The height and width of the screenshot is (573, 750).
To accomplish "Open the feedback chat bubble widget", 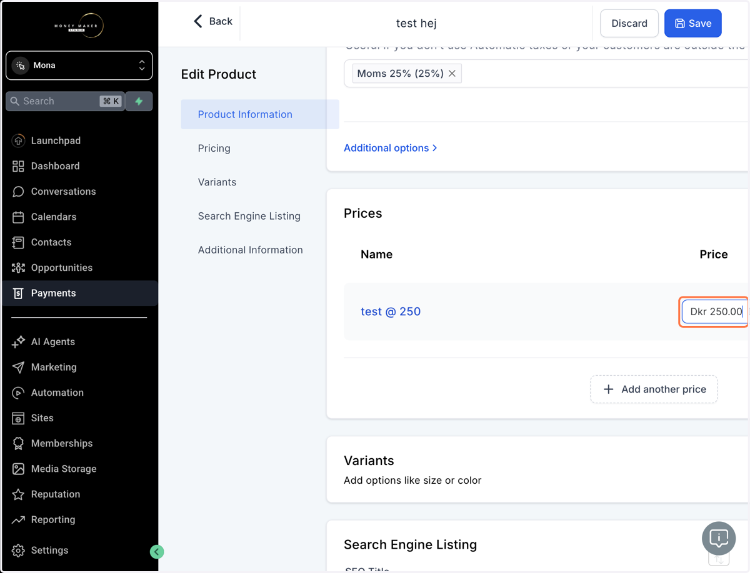I will [719, 538].
